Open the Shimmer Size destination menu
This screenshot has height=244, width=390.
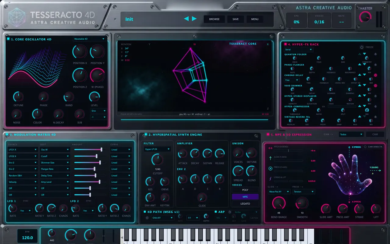(55, 163)
